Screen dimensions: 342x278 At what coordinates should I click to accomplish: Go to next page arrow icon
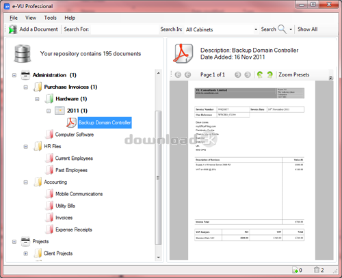click(237, 74)
